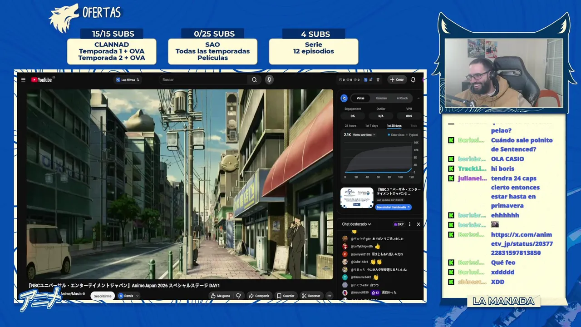Open the Los filtros selector
Screen dimensions: 581x327
tap(128, 80)
